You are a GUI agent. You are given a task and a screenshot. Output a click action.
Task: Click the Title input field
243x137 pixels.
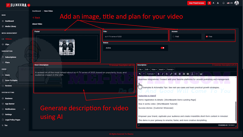[135, 37]
